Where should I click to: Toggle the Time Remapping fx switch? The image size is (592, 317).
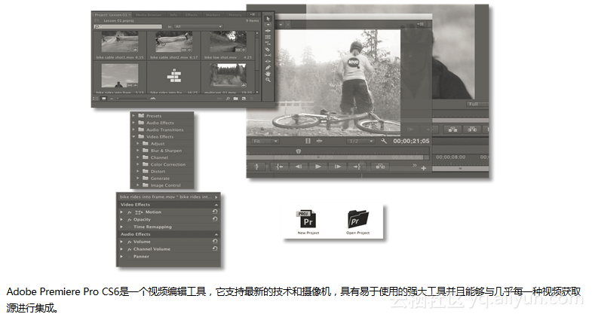[x=130, y=227]
